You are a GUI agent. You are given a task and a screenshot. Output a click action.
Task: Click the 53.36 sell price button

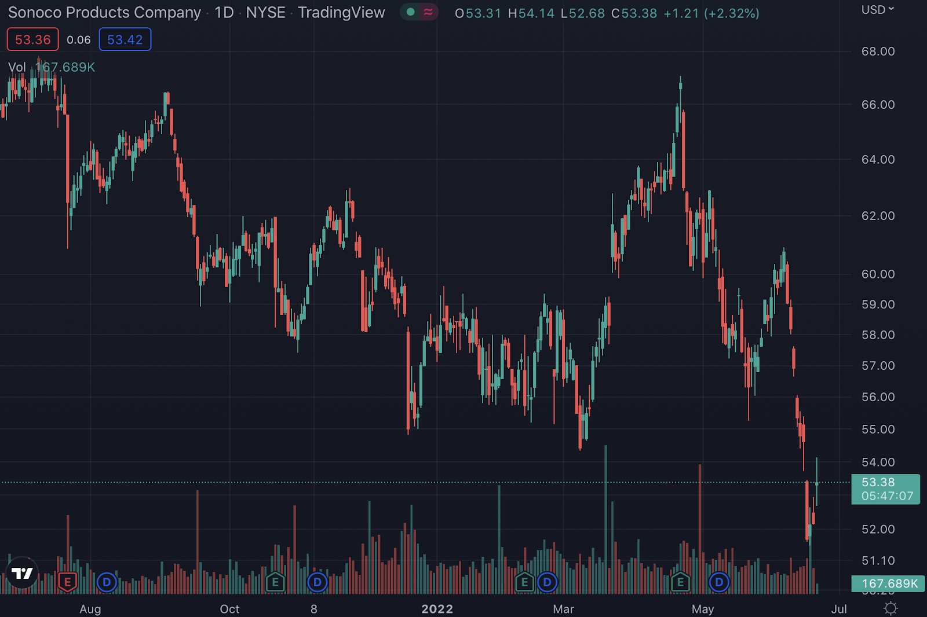33,39
